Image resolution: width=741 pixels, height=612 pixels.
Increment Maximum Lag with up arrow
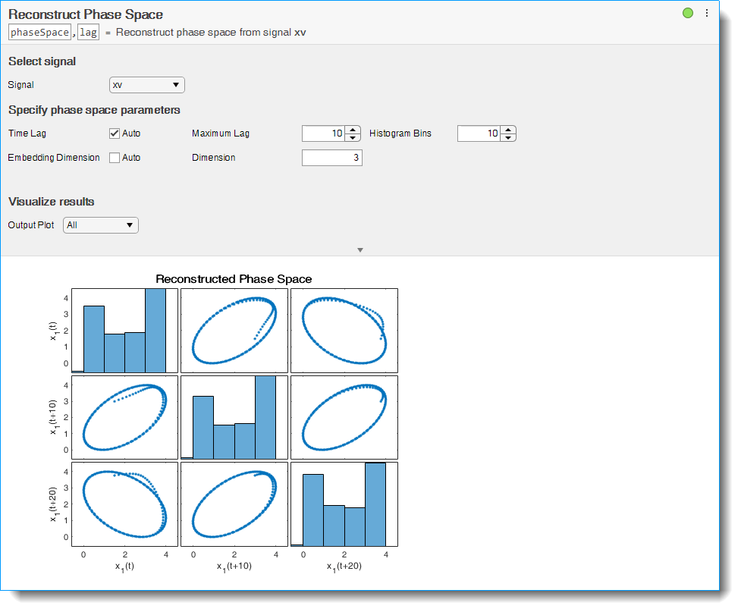coord(352,130)
